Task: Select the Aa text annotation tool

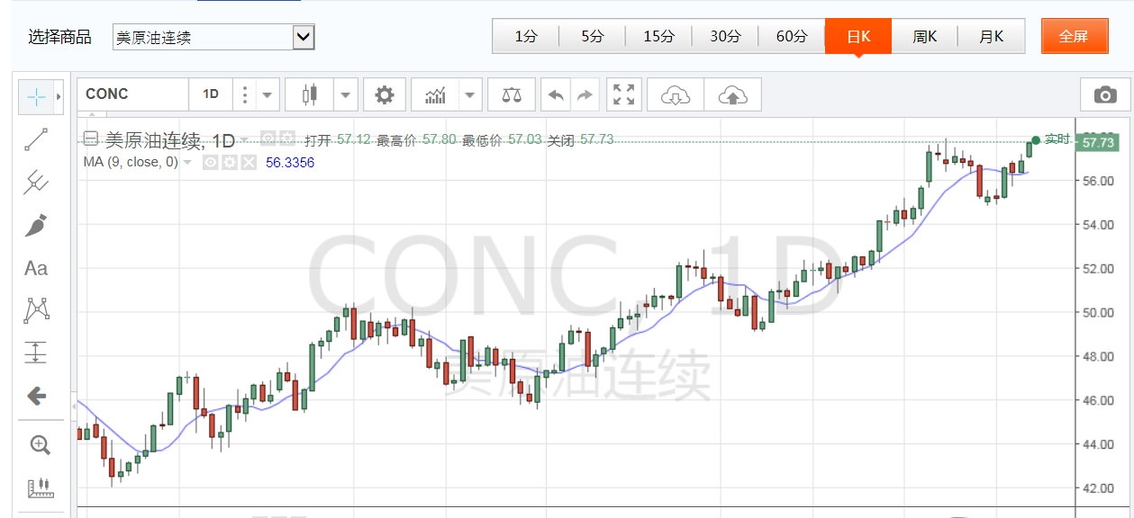Action: click(35, 268)
